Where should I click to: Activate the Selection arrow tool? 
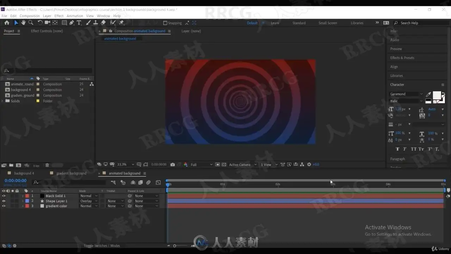click(x=16, y=23)
